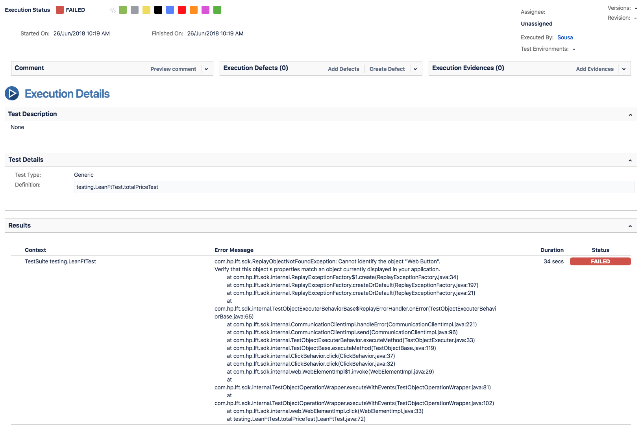Screen dimensions: 642x437
Task: Click the stack trace line ClickBehavior.java:37
Action: (x=311, y=356)
